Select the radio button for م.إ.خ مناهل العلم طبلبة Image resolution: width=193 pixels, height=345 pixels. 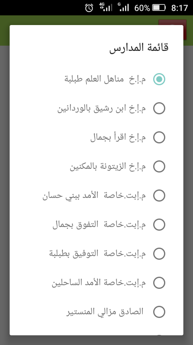pyautogui.click(x=159, y=79)
